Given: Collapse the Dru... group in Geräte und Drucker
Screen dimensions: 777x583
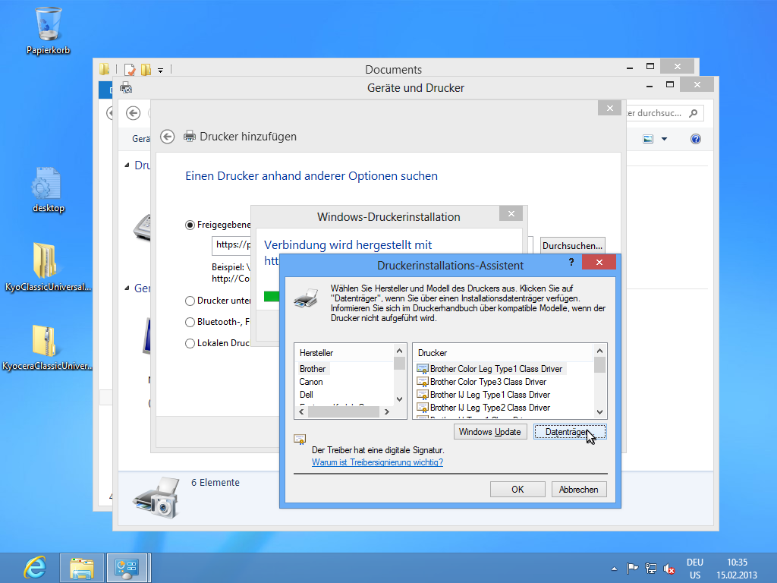Looking at the screenshot, I should [x=127, y=165].
